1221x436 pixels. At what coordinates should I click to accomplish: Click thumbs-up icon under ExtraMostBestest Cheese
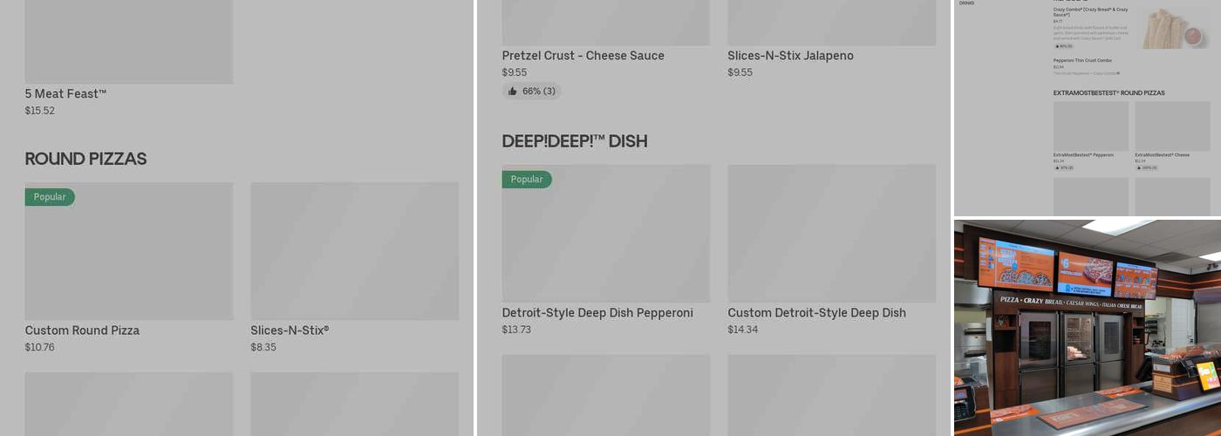[x=1138, y=167]
